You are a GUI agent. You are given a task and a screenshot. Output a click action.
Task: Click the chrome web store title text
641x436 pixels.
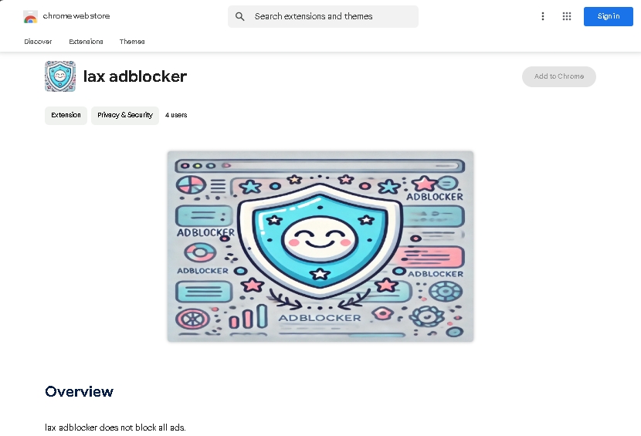tap(76, 16)
